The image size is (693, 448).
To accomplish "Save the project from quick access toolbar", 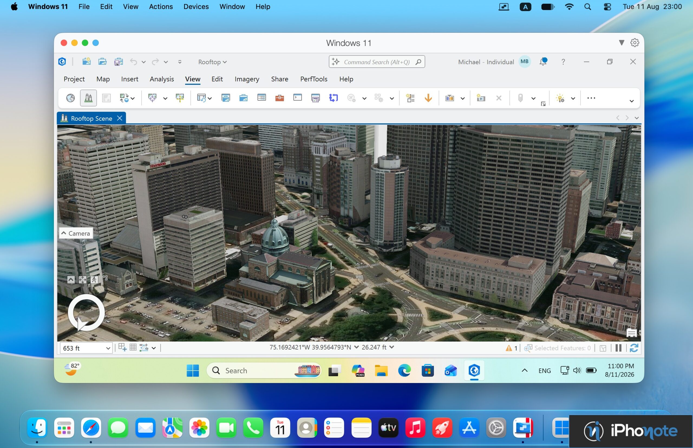I will tap(118, 62).
